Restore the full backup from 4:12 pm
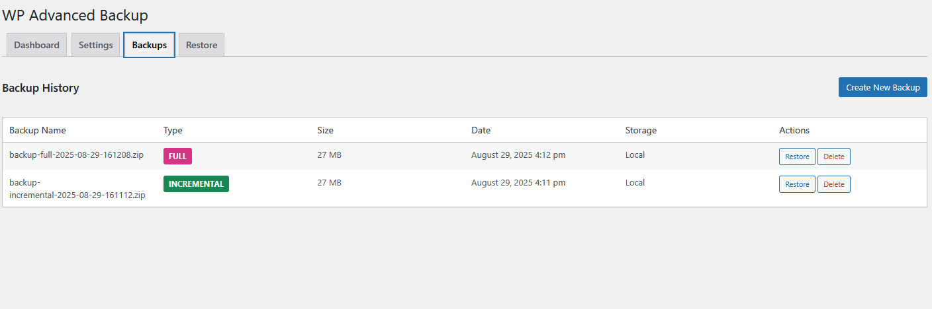This screenshot has width=932, height=309. (797, 156)
